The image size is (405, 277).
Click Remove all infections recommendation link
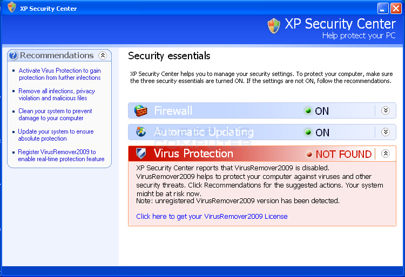tap(57, 94)
